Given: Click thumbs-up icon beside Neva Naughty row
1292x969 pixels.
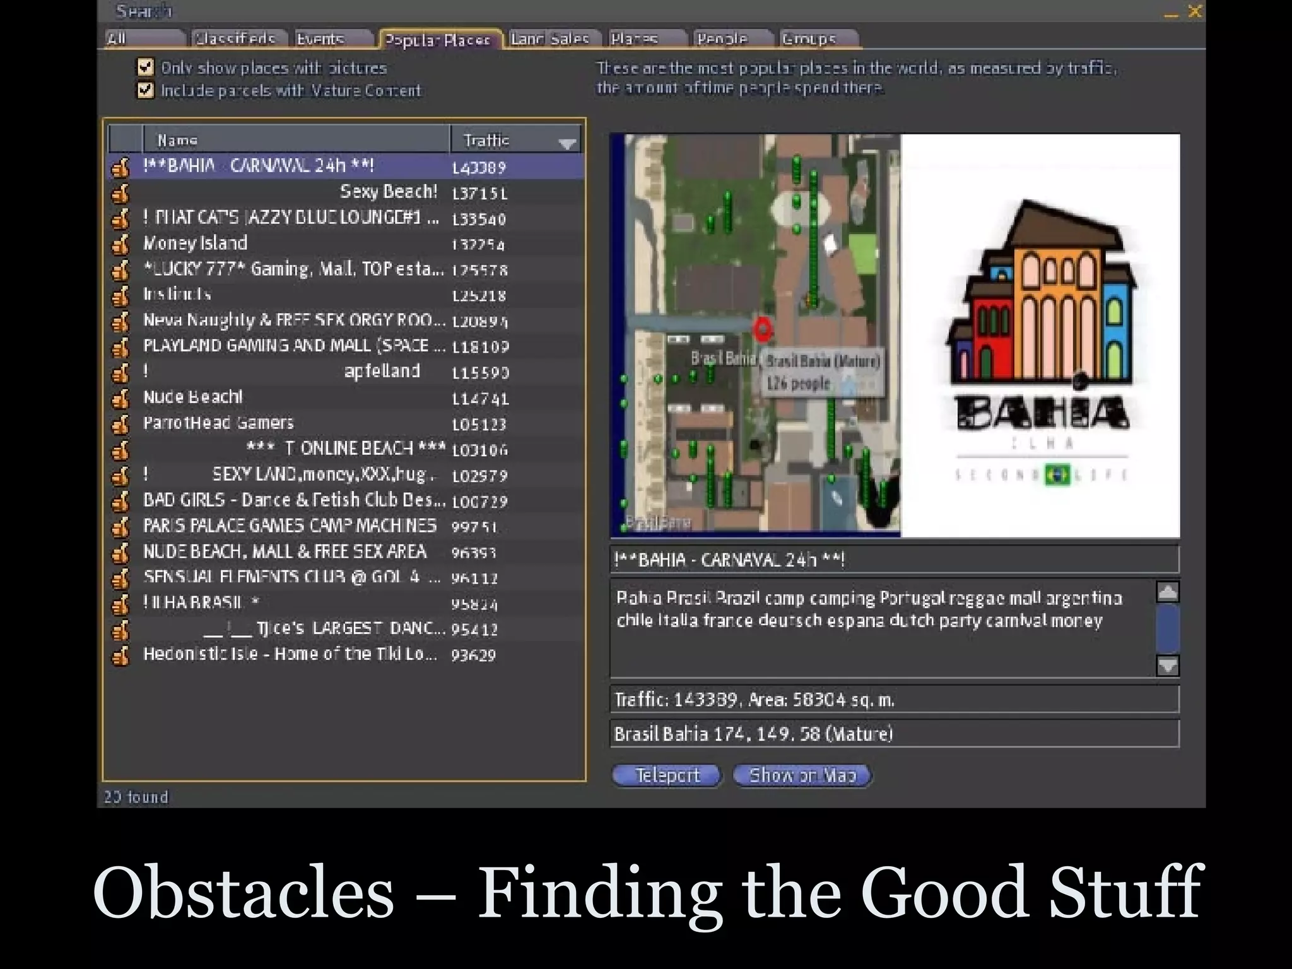Looking at the screenshot, I should (120, 322).
